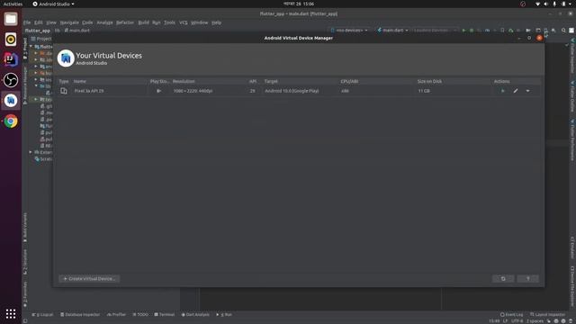Sort devices by Size on Disk column header
Screen dimensions: 576x324
point(429,81)
